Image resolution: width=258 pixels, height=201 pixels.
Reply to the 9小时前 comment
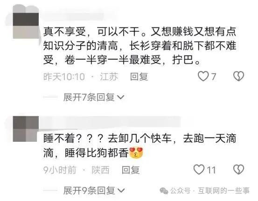131,170
